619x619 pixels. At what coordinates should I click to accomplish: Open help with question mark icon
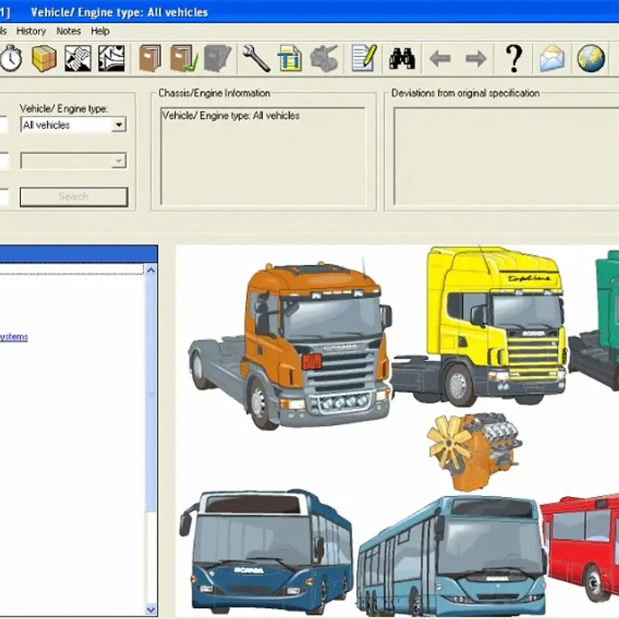click(x=514, y=59)
